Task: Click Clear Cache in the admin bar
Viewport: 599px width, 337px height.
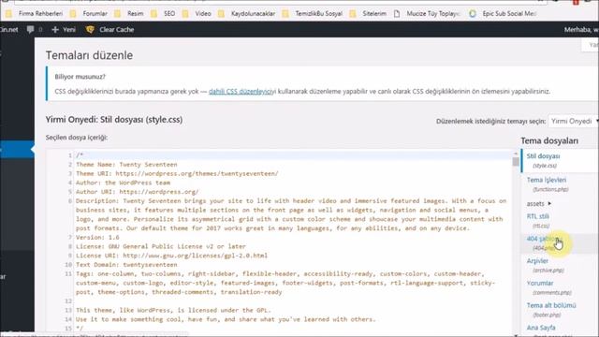Action: [x=110, y=29]
